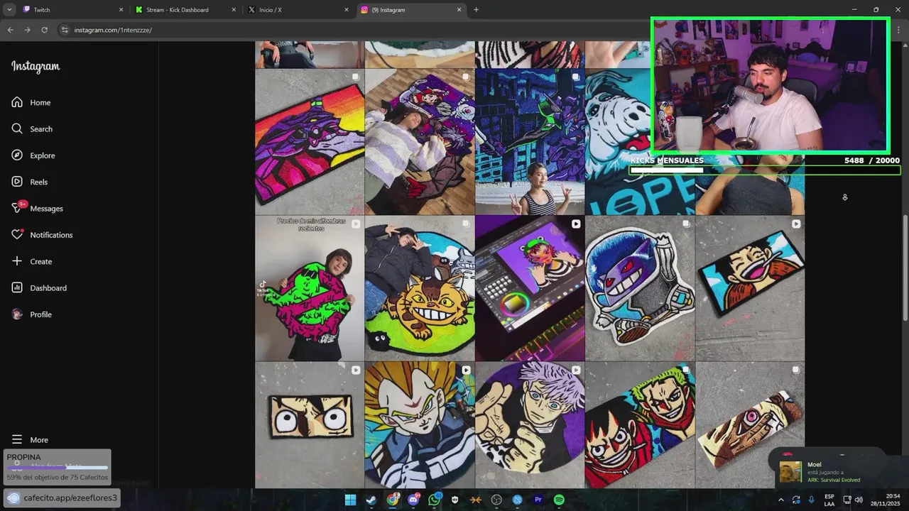View Notifications in the sidebar

click(42, 235)
